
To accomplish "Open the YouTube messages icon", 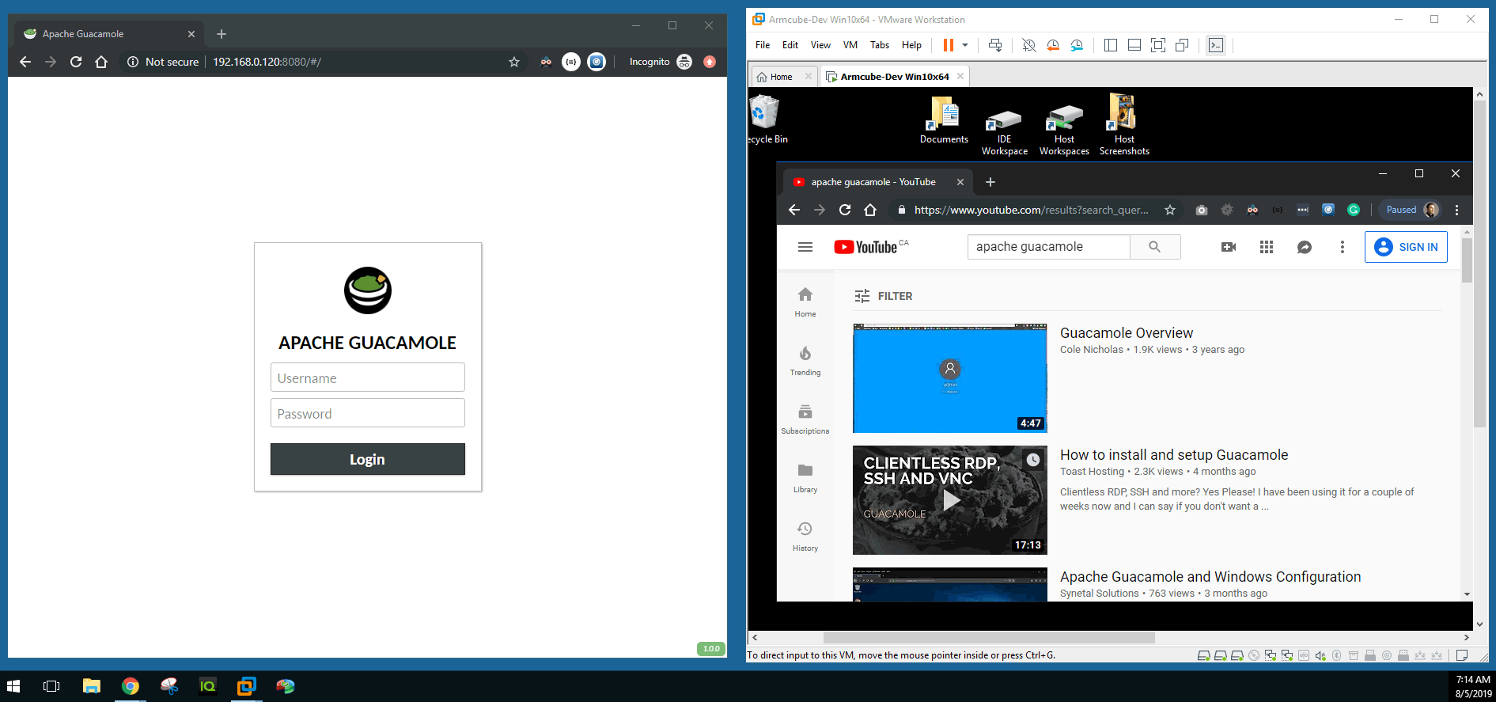I will click(1305, 247).
